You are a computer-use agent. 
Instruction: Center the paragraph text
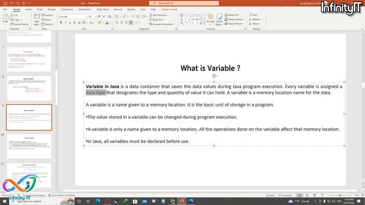121,23
